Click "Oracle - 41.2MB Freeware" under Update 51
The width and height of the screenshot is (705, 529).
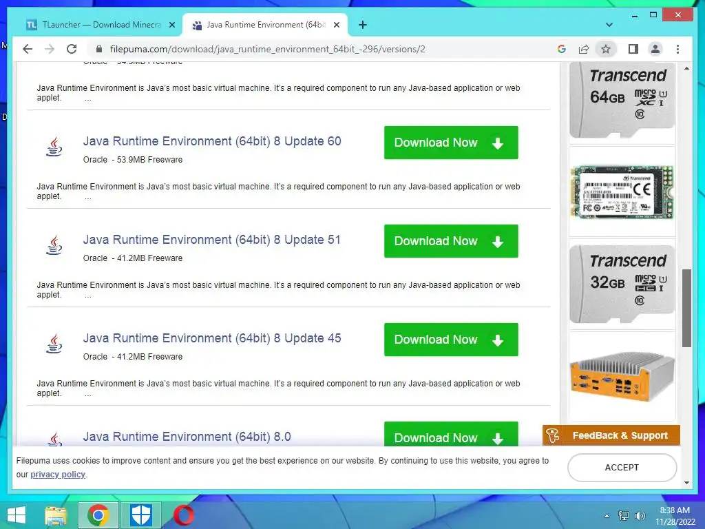coord(133,258)
